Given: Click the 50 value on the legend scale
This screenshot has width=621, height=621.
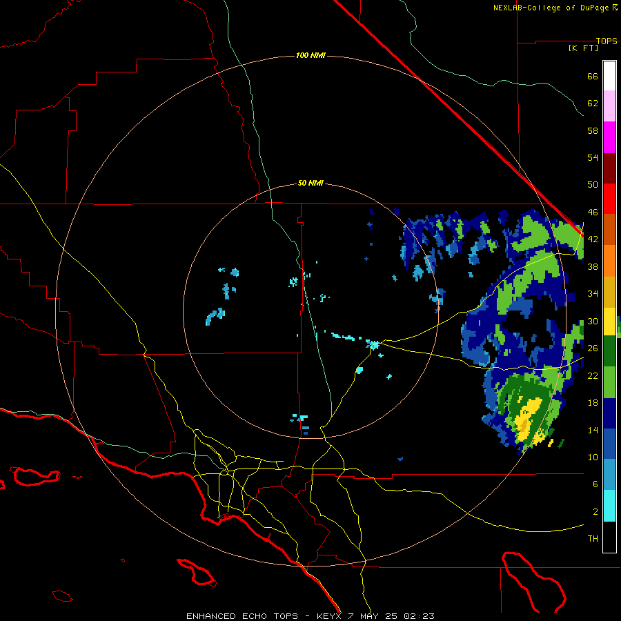Looking at the screenshot, I should (593, 184).
